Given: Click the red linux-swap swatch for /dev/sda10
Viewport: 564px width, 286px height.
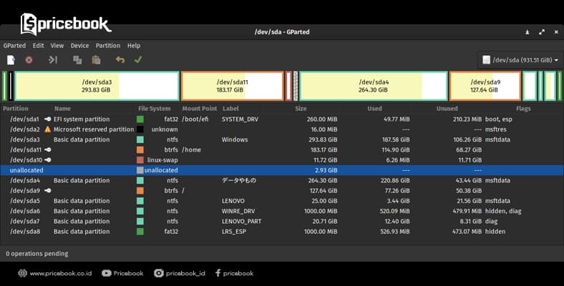Looking at the screenshot, I should (x=140, y=160).
